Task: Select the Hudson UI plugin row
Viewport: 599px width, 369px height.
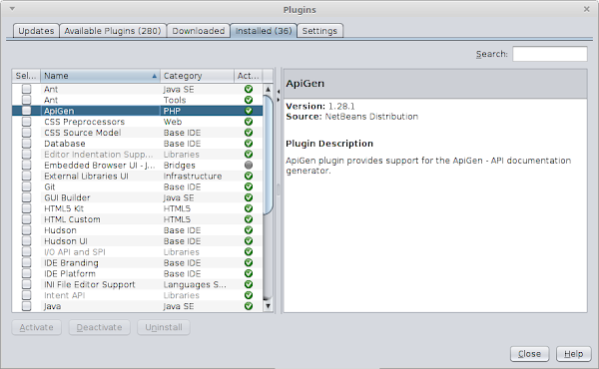Action: [x=137, y=241]
